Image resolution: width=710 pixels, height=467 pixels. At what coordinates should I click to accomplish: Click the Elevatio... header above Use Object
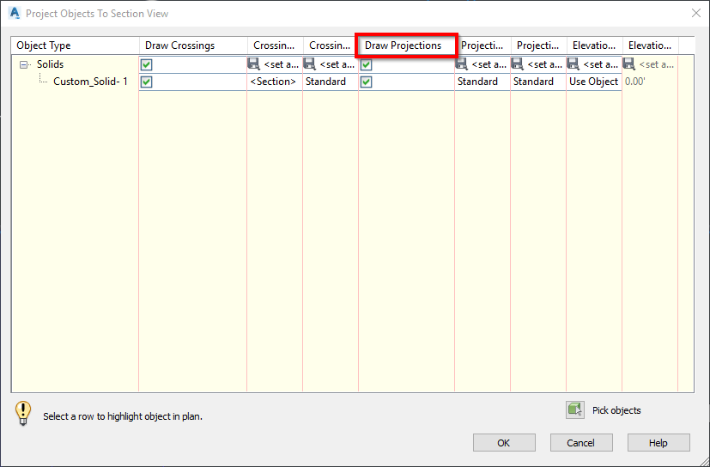click(595, 45)
